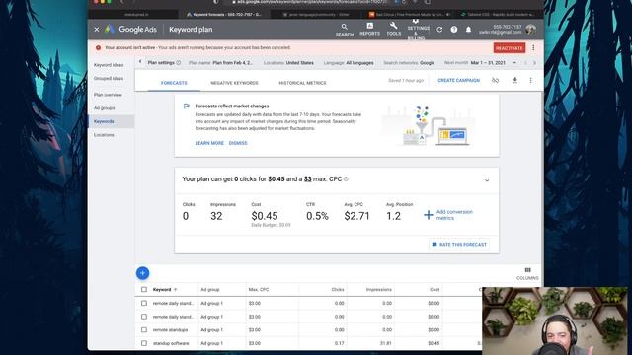632x355 pixels.
Task: Download the keyword plan
Action: tap(514, 80)
